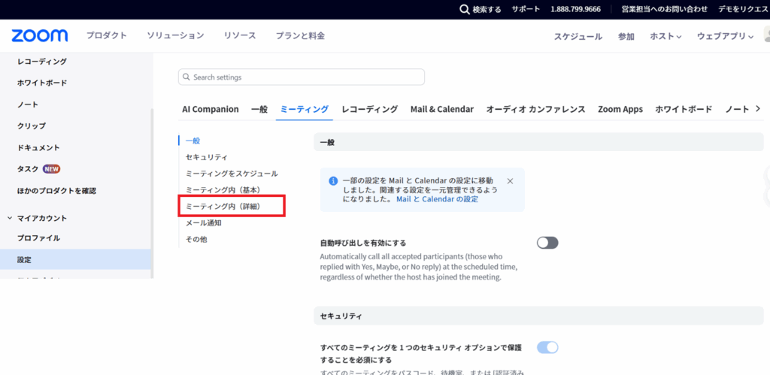Open the ノート settings tab
770x375 pixels.
[x=737, y=109]
